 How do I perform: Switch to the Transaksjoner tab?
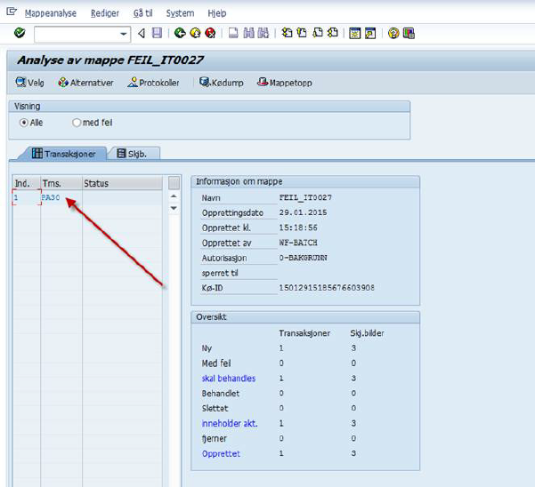click(64, 154)
